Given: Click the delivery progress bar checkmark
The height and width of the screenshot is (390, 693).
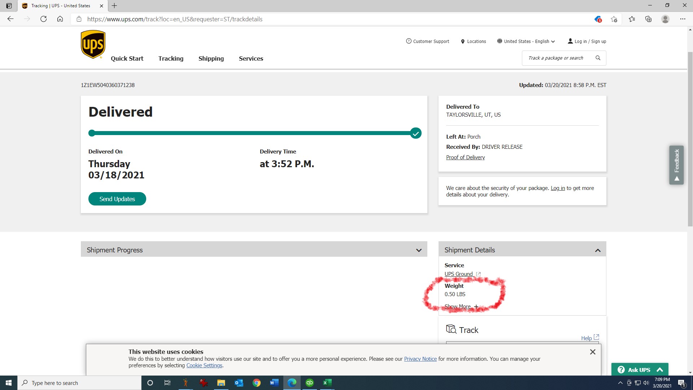Looking at the screenshot, I should tap(415, 133).
